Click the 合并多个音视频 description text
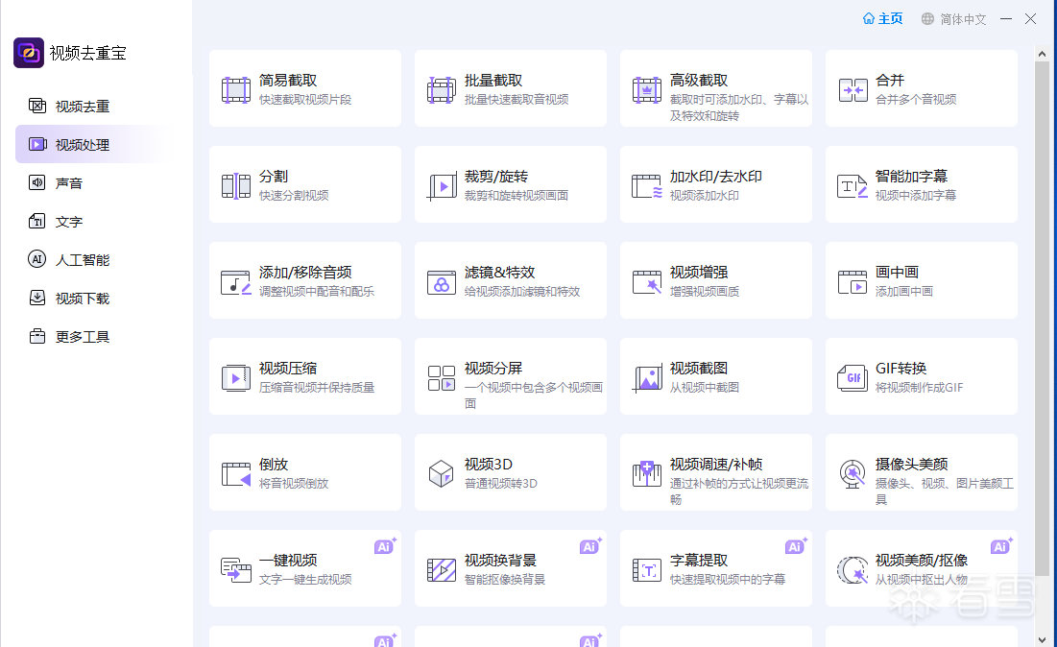 point(916,100)
